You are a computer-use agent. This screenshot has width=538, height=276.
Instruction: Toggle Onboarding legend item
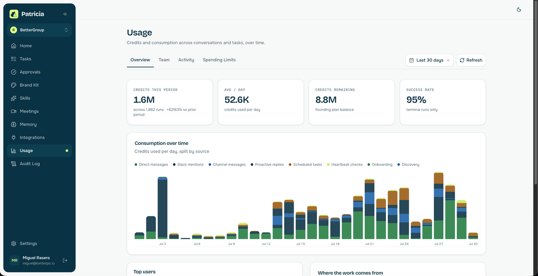tap(380, 165)
